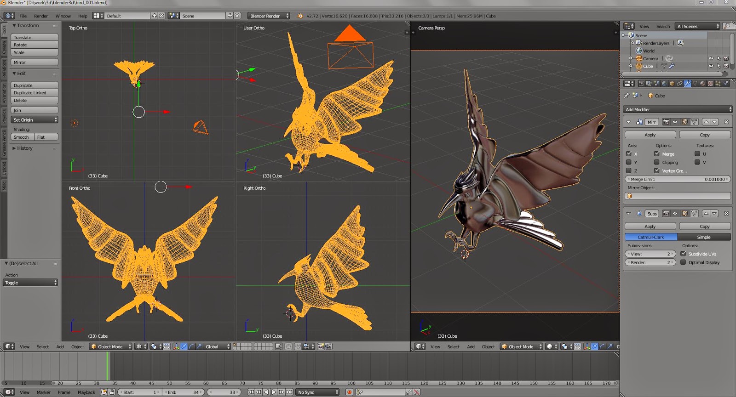Open the Render menu
The width and height of the screenshot is (736, 397).
[x=40, y=16]
